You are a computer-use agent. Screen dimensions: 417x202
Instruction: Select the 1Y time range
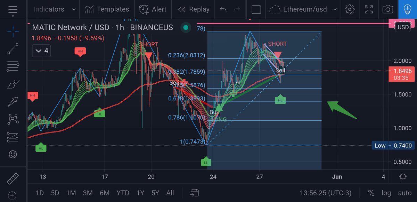(x=140, y=193)
